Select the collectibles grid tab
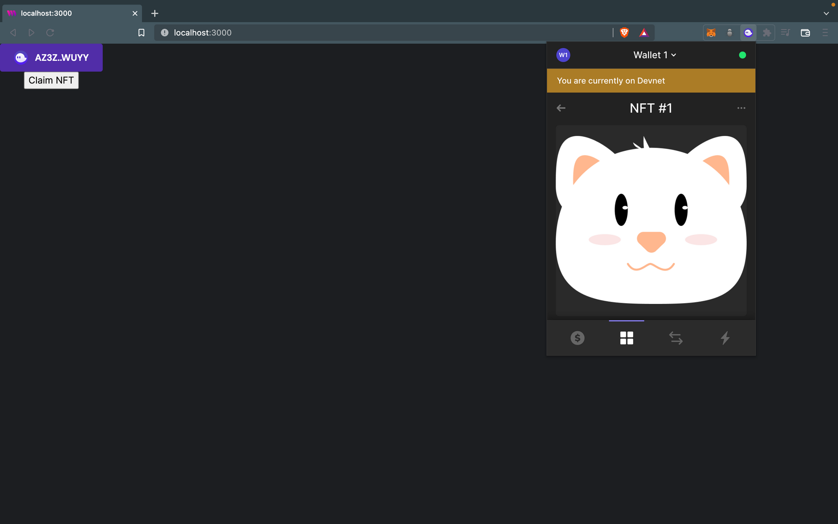The image size is (838, 524). pos(627,338)
